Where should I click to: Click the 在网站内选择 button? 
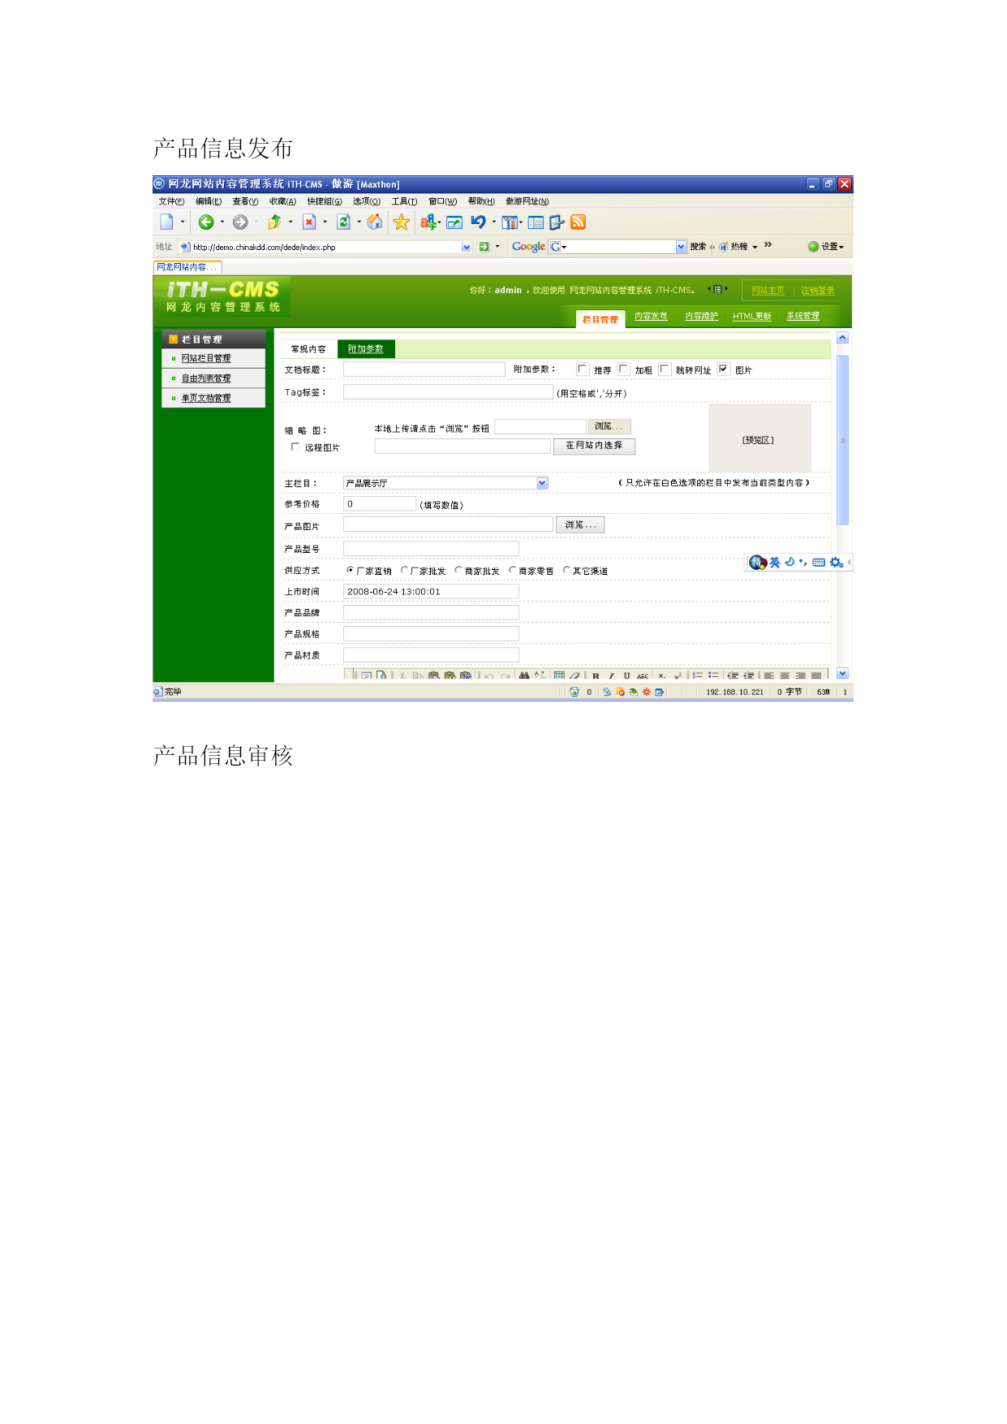594,446
